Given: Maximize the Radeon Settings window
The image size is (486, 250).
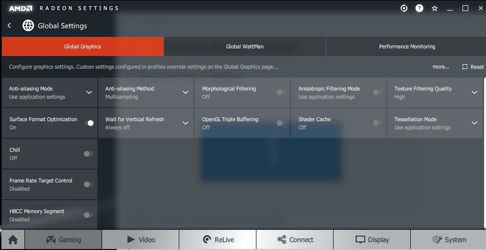Looking at the screenshot, I should click(x=465, y=8).
